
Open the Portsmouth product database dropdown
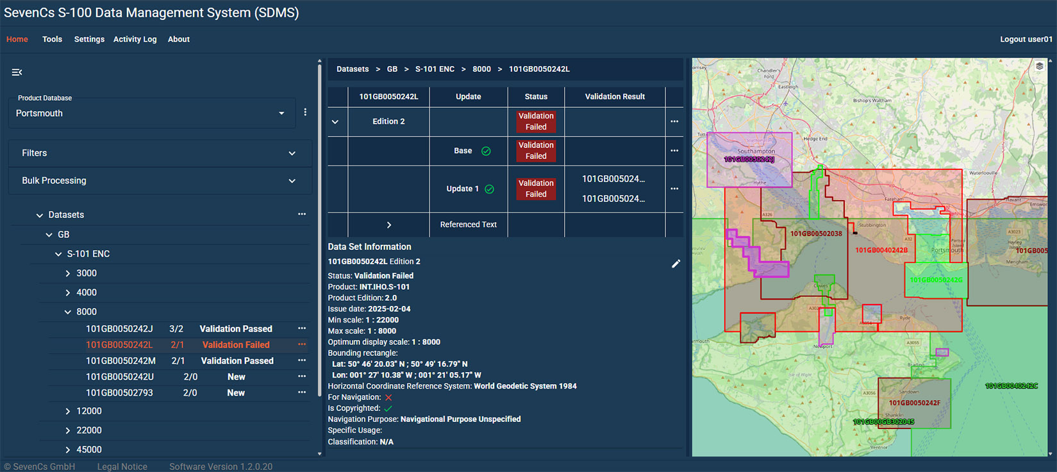click(x=152, y=113)
